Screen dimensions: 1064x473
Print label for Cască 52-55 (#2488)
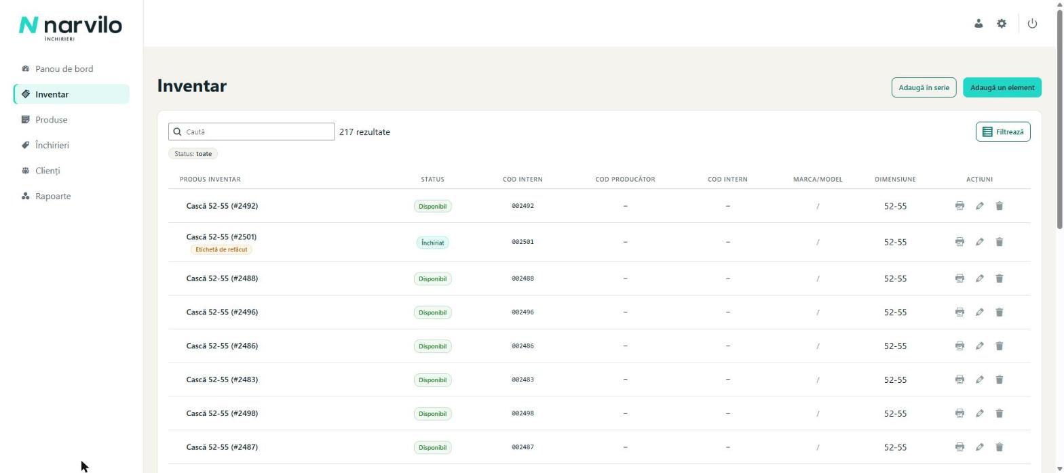coord(959,279)
